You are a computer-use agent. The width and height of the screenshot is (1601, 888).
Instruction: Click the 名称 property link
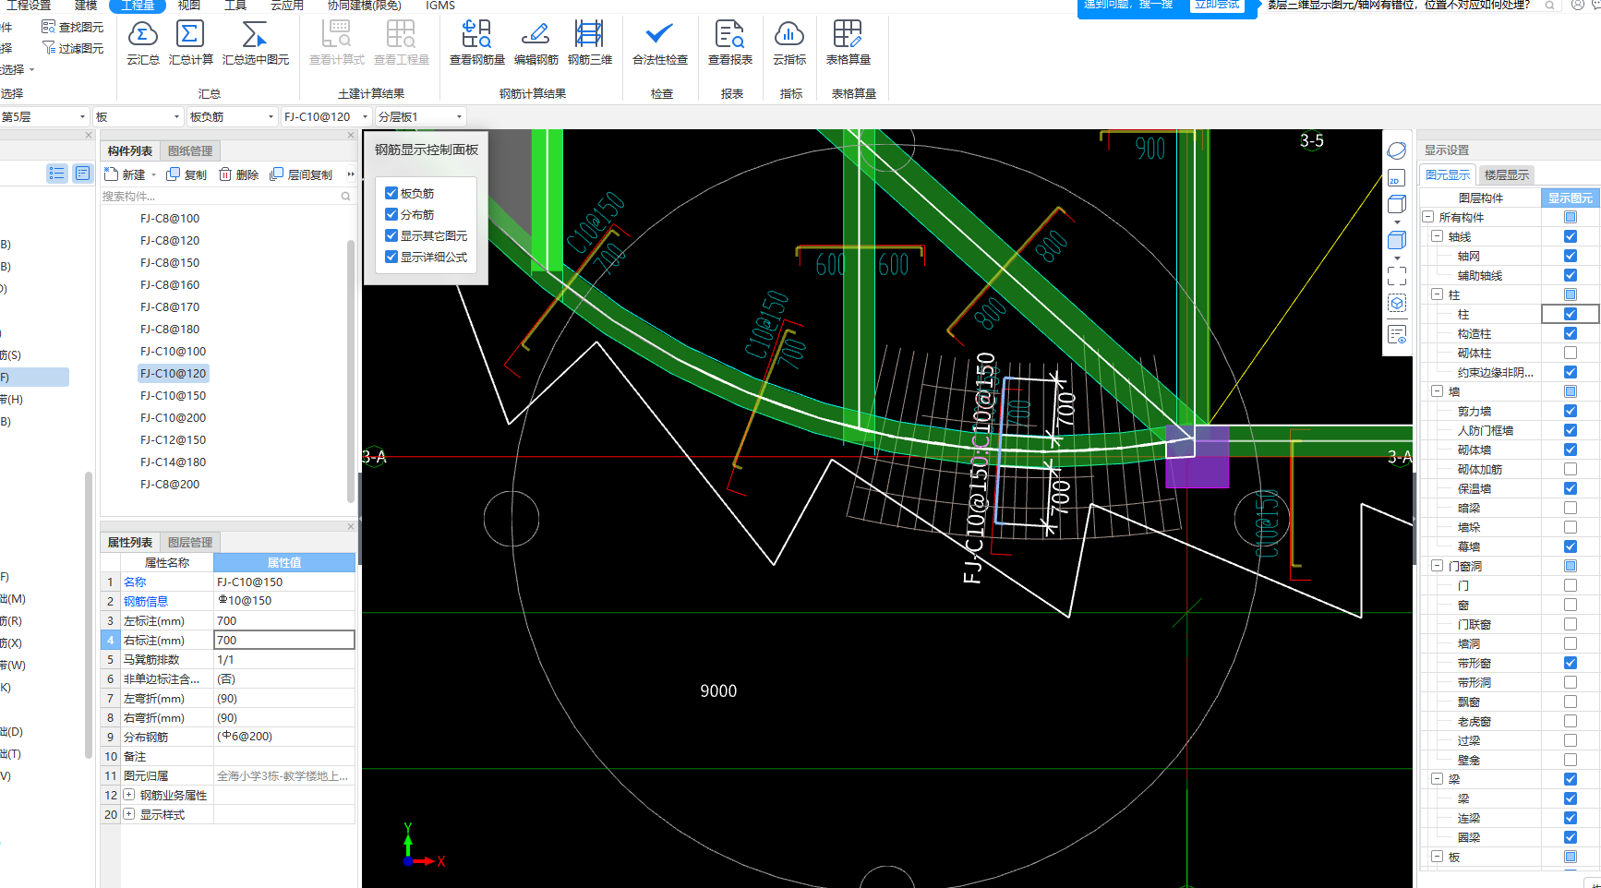[x=135, y=582]
